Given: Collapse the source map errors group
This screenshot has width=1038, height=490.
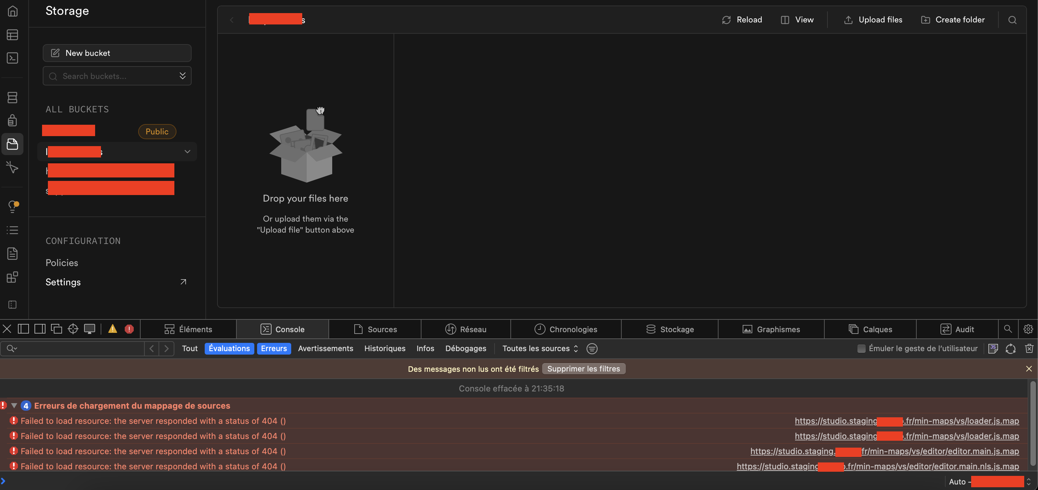Looking at the screenshot, I should point(14,406).
